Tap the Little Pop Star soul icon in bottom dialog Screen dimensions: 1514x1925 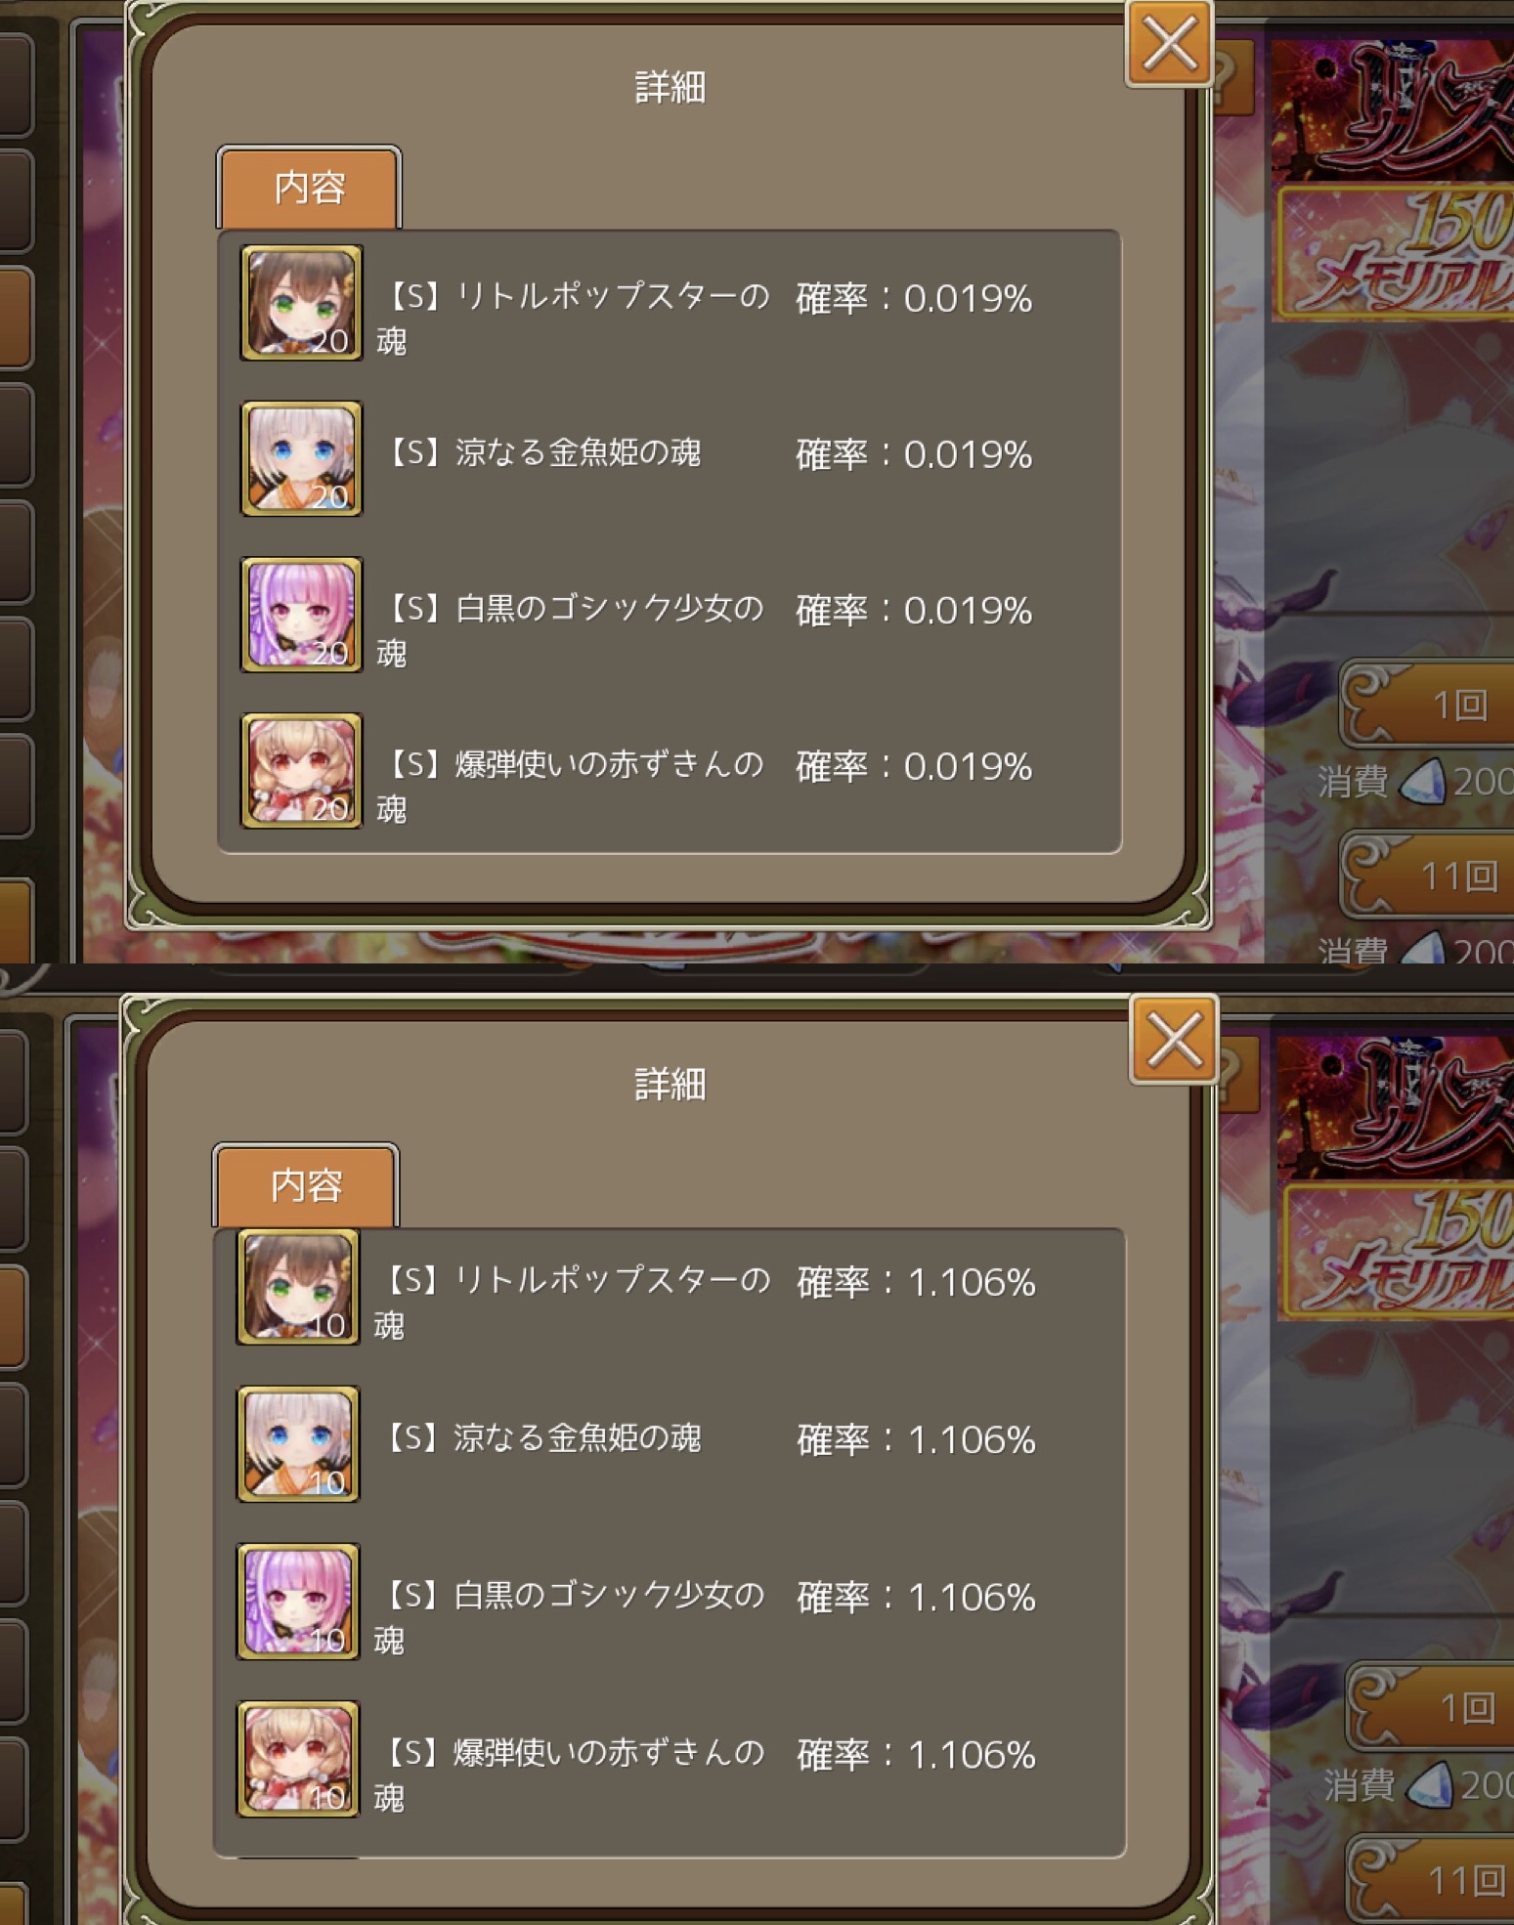click(x=298, y=1287)
